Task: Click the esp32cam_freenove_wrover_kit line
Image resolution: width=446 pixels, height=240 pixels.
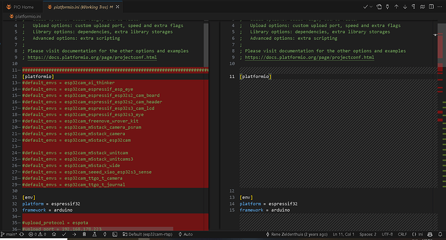Action: coord(80,121)
